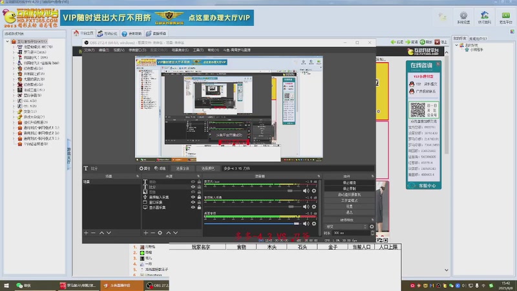This screenshot has width=517, height=291.
Task: Collapse the root game list tree node
Action: tap(7, 41)
